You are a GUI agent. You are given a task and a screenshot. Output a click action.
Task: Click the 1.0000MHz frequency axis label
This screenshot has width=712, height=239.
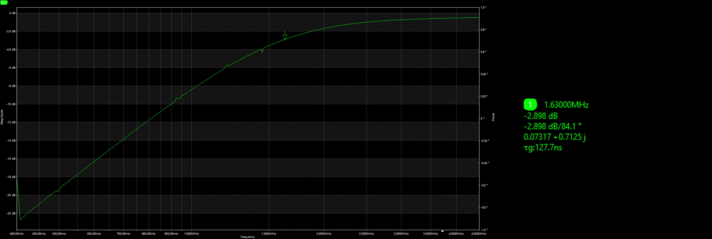191,234
